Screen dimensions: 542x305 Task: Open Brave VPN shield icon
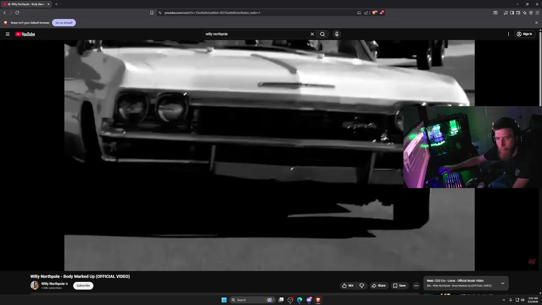pos(531,13)
